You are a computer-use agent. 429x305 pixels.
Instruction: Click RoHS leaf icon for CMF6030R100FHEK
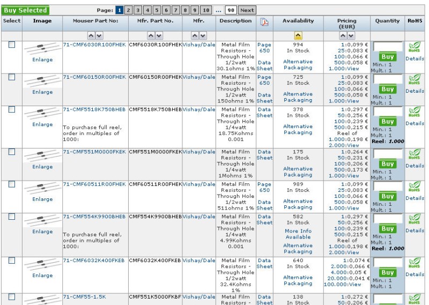(415, 47)
